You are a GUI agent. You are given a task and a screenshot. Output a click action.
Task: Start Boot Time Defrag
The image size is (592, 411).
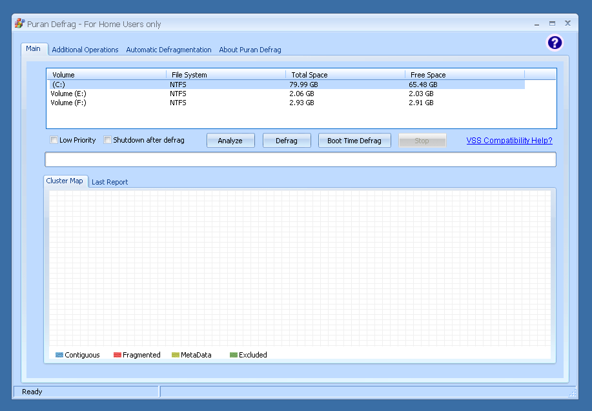click(354, 141)
